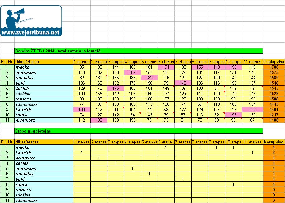Select the "11 etapas" header in the points table

tap(252, 62)
